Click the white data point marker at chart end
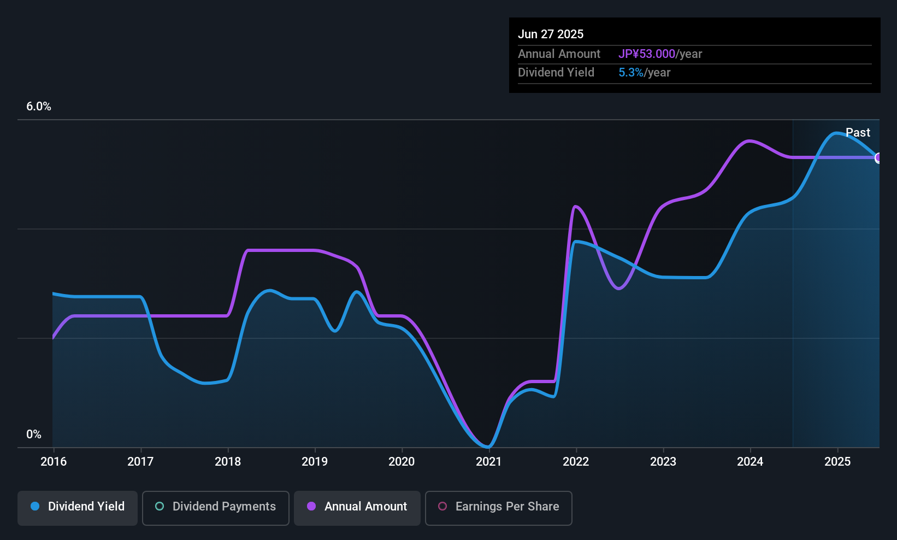 tap(878, 158)
